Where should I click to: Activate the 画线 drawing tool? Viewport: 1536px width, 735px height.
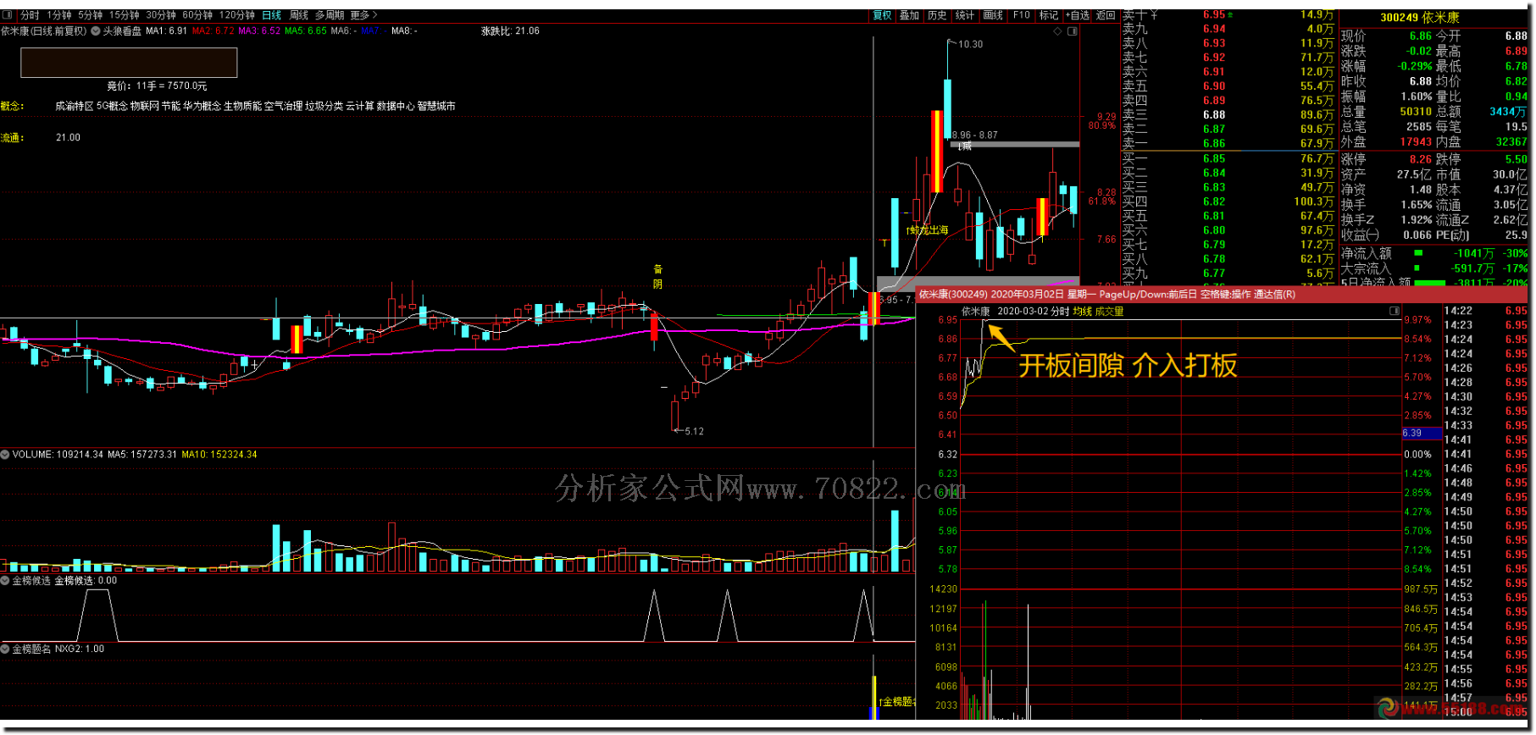pyautogui.click(x=993, y=15)
